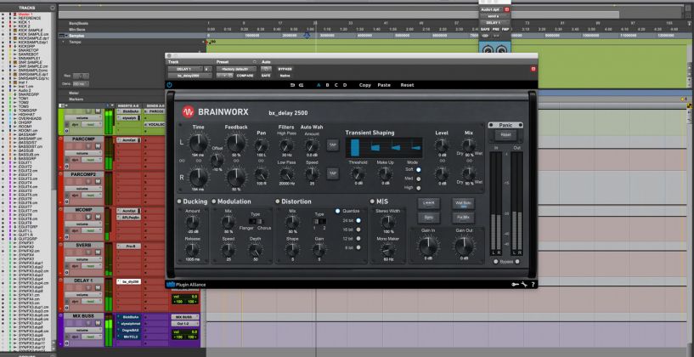Screen dimensions: 694x357
Task: Select plugin setting slot B
Action: click(328, 85)
